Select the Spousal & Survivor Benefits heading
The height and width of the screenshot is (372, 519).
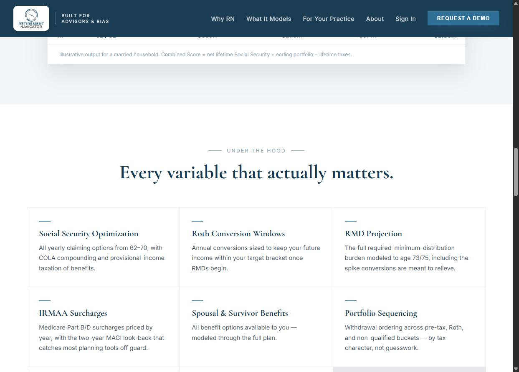click(240, 313)
